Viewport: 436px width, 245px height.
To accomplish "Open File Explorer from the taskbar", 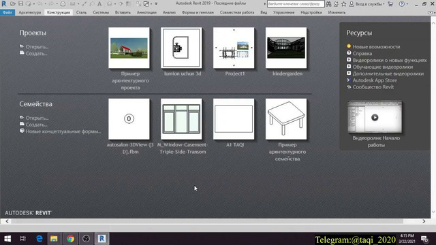I will [x=54, y=239].
